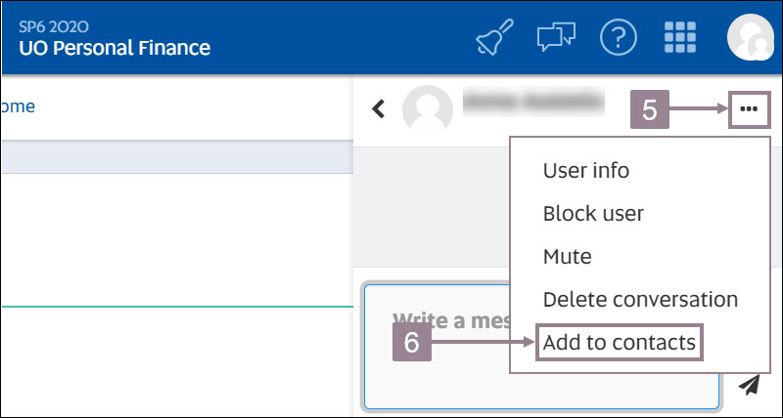This screenshot has width=783, height=418.
Task: Click Add to contacts menu entry
Action: [619, 342]
